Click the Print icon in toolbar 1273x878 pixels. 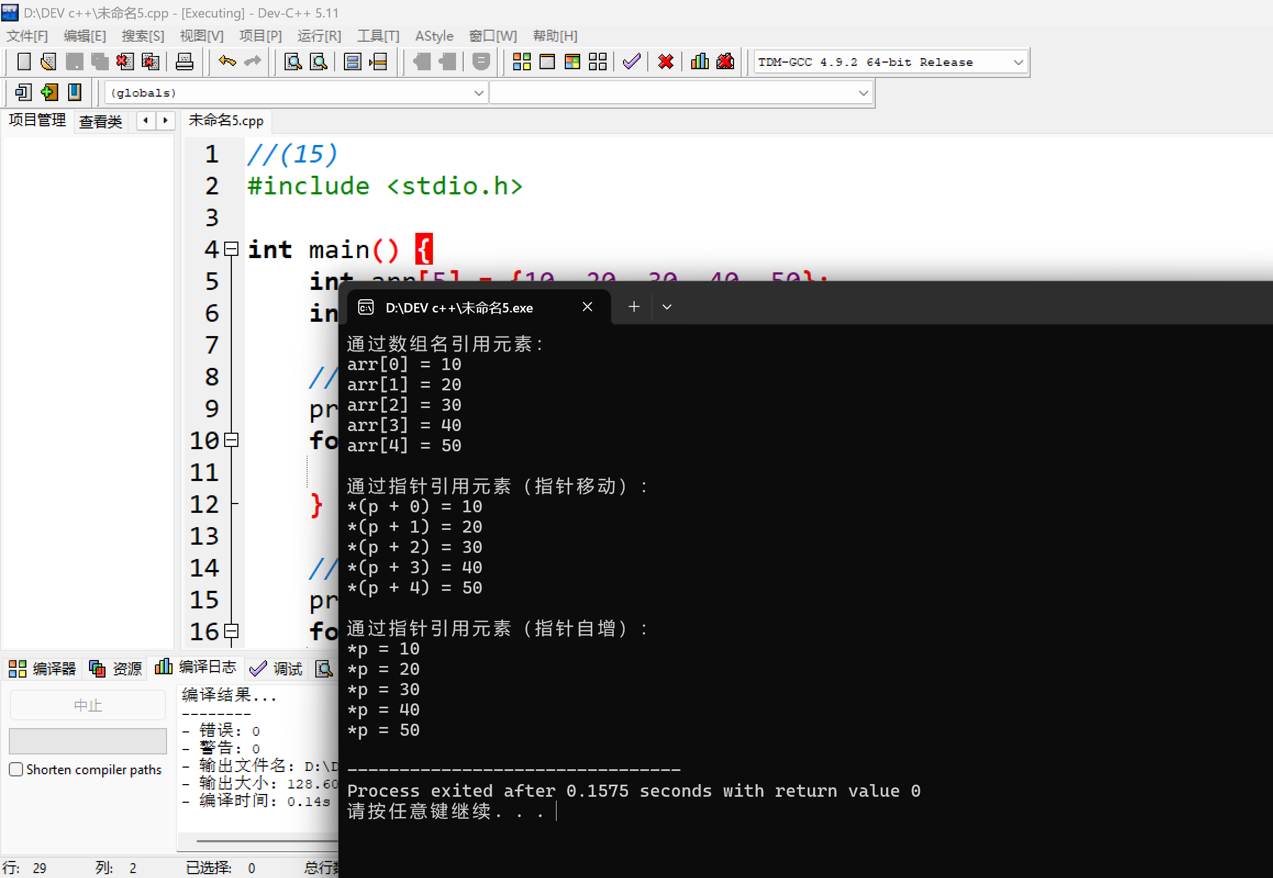tap(184, 61)
